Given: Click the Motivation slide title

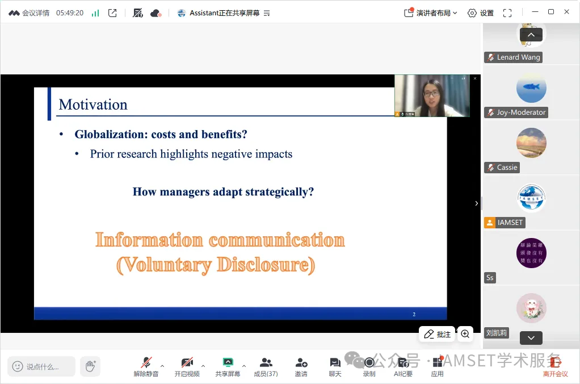Looking at the screenshot, I should pos(93,105).
